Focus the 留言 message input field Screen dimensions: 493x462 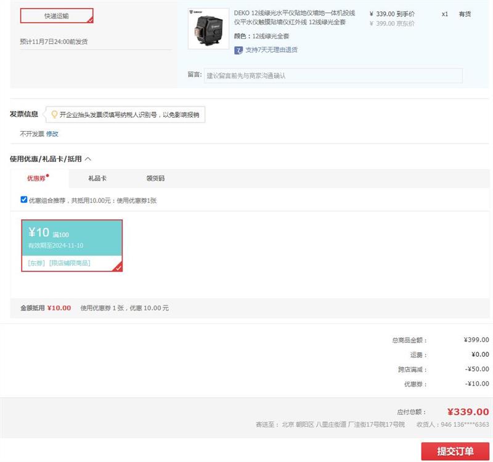coord(333,76)
